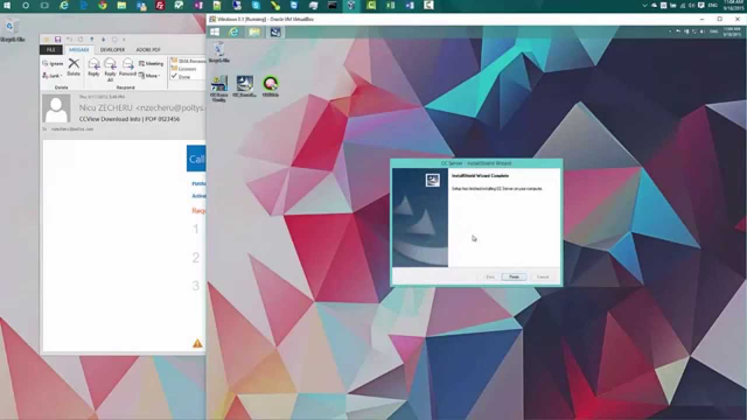The height and width of the screenshot is (420, 747).
Task: Click sender name Nicu ZECHERU
Action: pyautogui.click(x=106, y=108)
